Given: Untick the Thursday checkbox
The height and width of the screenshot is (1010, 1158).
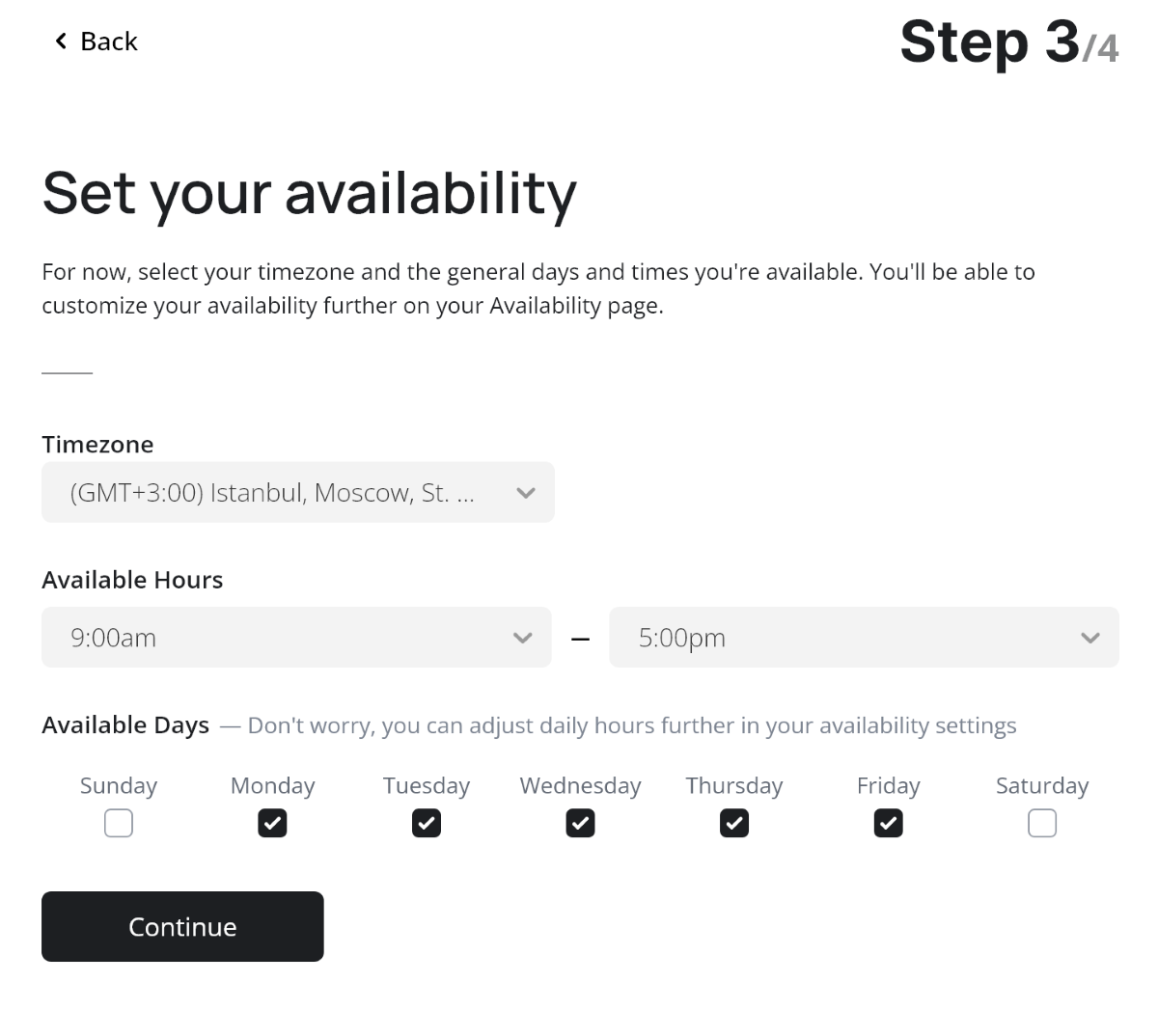Looking at the screenshot, I should 734,824.
